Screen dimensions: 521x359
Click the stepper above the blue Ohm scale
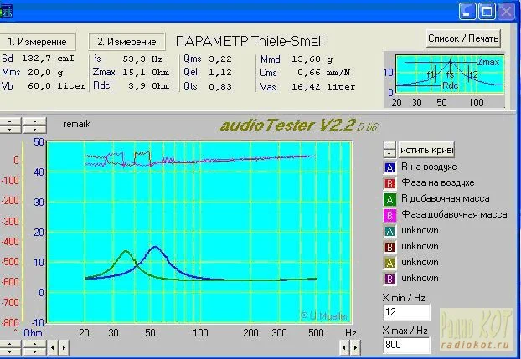[x=34, y=126]
